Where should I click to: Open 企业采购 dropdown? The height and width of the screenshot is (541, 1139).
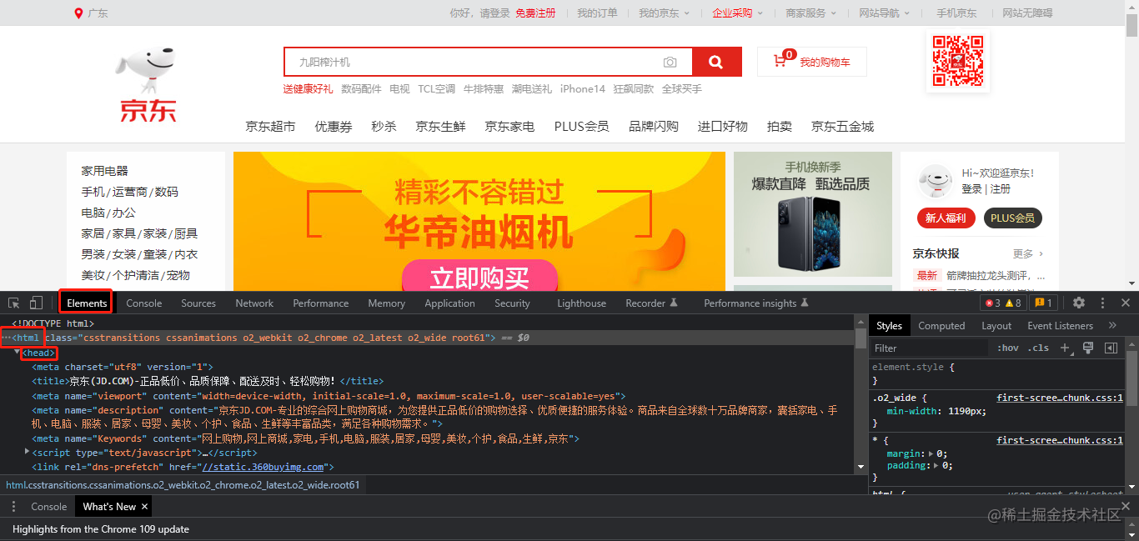[738, 13]
